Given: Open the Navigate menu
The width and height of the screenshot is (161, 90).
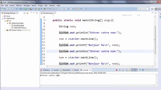Looking at the screenshot, I should coord(27,5).
